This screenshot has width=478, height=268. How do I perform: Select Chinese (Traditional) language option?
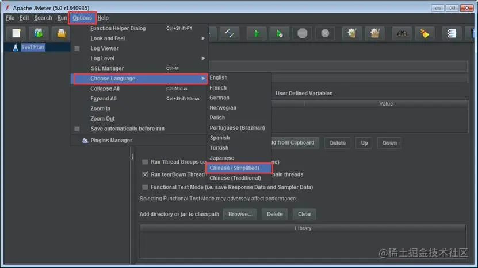coord(239,178)
